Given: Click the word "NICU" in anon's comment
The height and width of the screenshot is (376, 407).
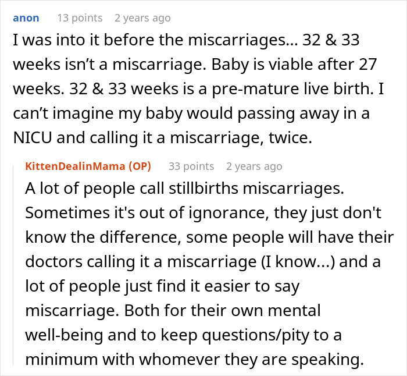Looking at the screenshot, I should pyautogui.click(x=31, y=139).
